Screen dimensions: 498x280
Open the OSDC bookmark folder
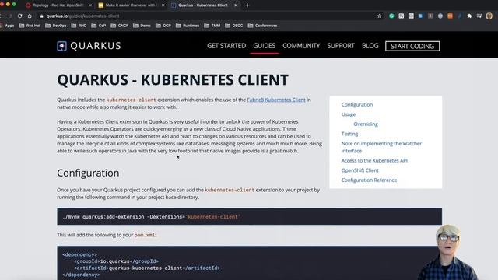coord(234,26)
